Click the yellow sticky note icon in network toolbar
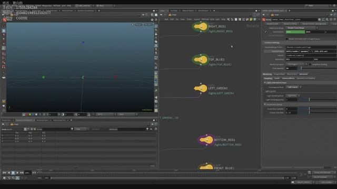337x189 pixels. [251, 19]
